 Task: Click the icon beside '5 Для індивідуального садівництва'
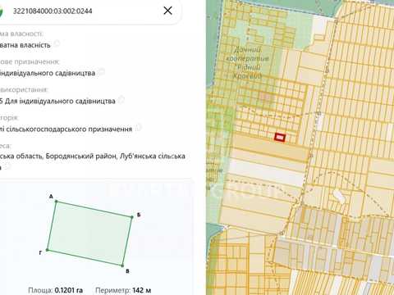121,100
